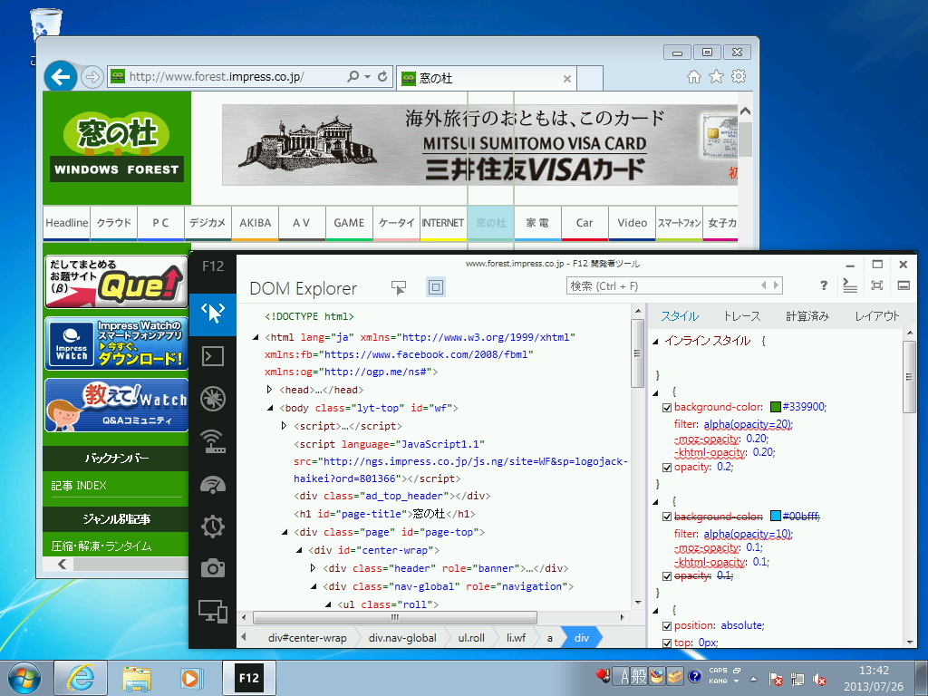The image size is (928, 696).
Task: Open the Windows Start button
Action: click(x=24, y=678)
